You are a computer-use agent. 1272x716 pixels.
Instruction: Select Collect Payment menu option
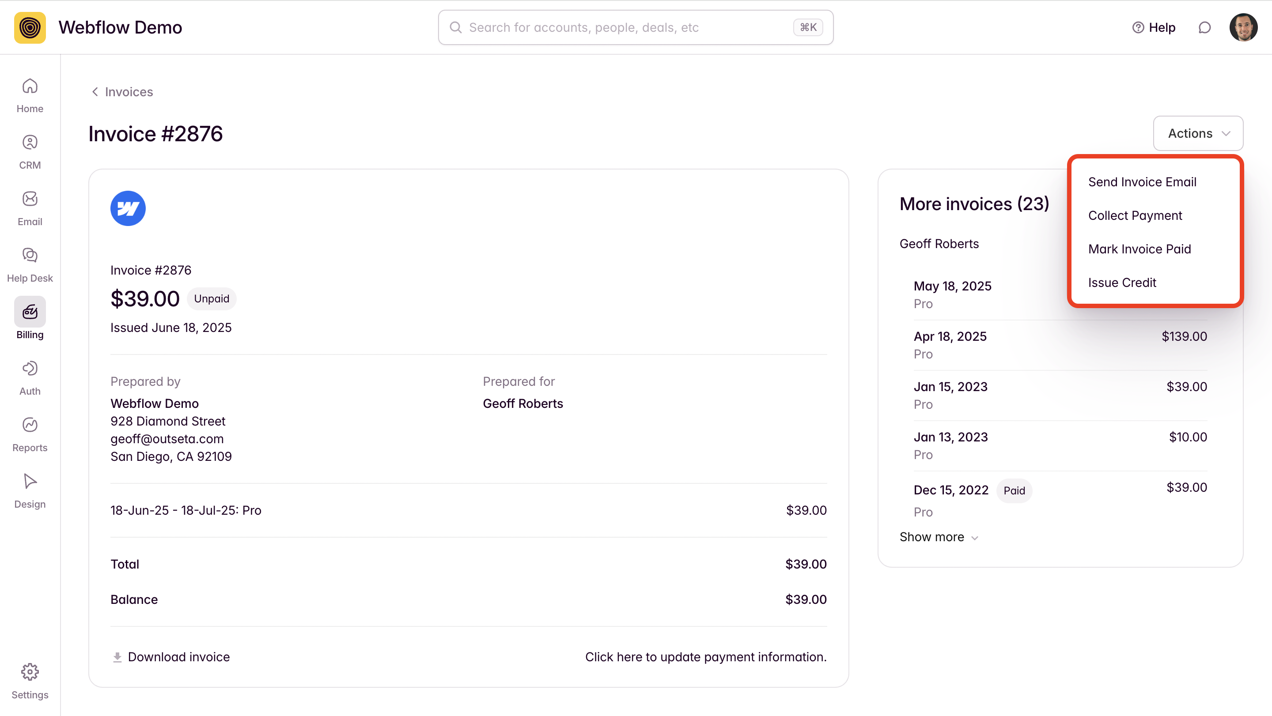[x=1135, y=216]
